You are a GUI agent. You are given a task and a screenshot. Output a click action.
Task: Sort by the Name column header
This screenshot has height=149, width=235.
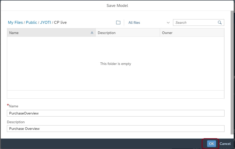pos(51,33)
